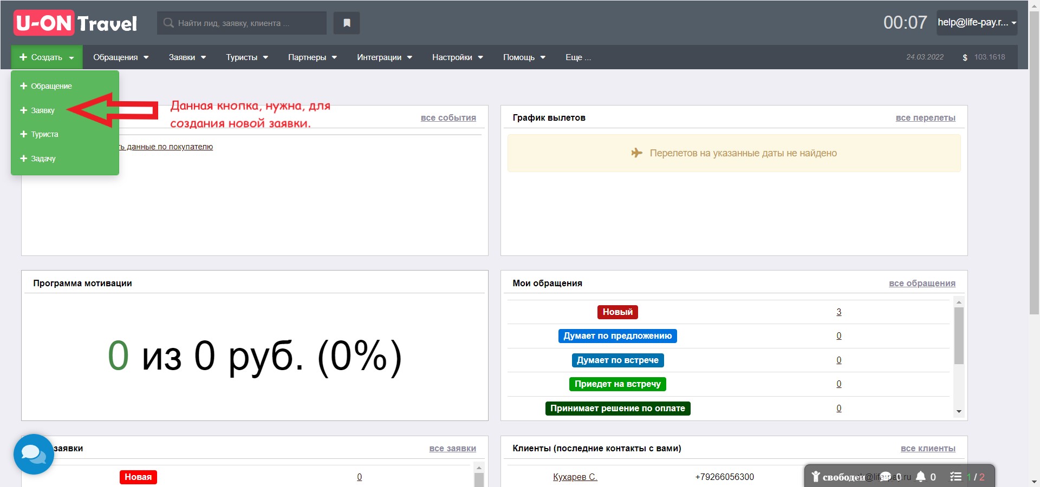This screenshot has width=1040, height=487.
Task: Click the 'Приедет на встречу' badge
Action: pyautogui.click(x=617, y=384)
